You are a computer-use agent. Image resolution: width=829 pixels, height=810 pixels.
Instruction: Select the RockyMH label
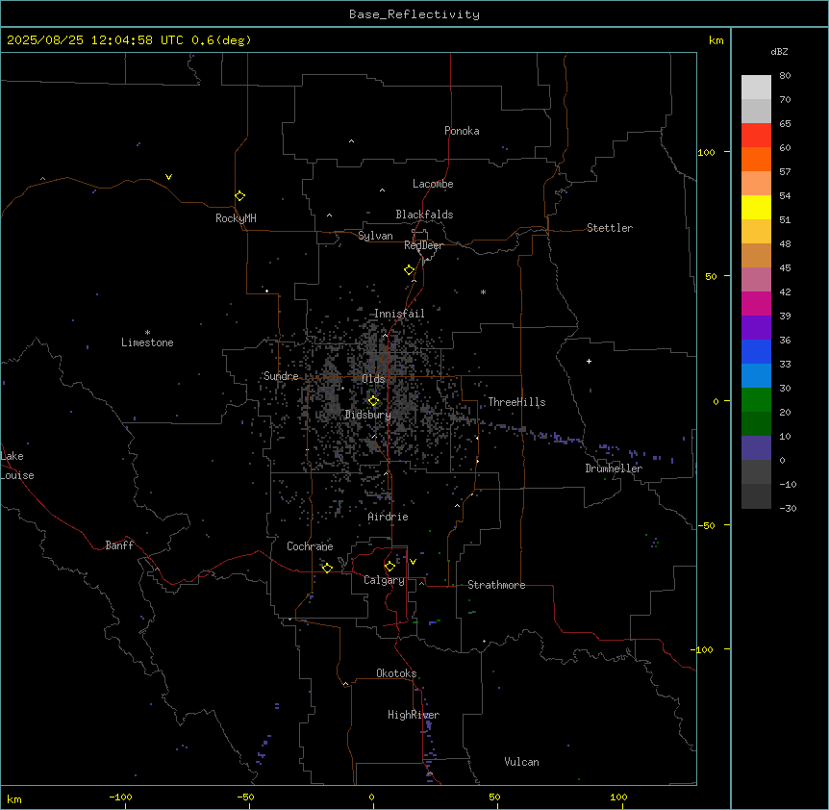(236, 218)
